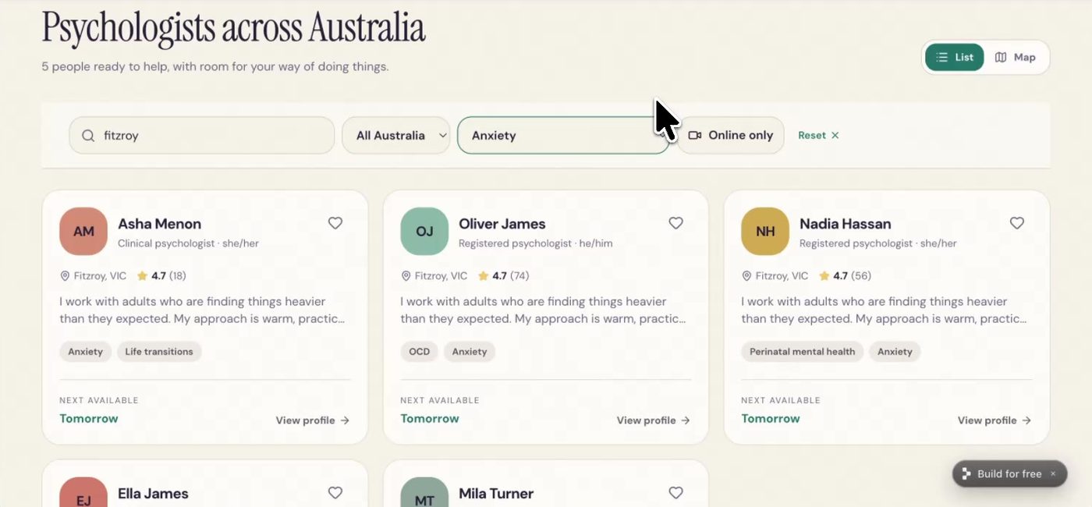Switch to List view

pyautogui.click(x=955, y=58)
